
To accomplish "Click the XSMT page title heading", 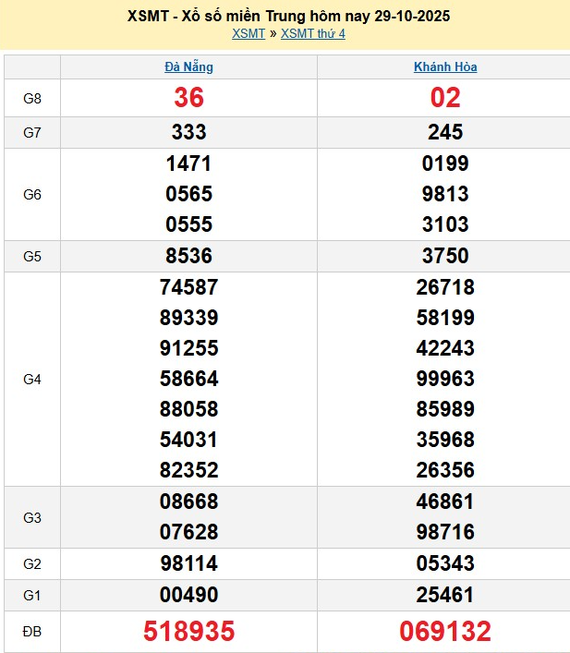I will tap(285, 17).
